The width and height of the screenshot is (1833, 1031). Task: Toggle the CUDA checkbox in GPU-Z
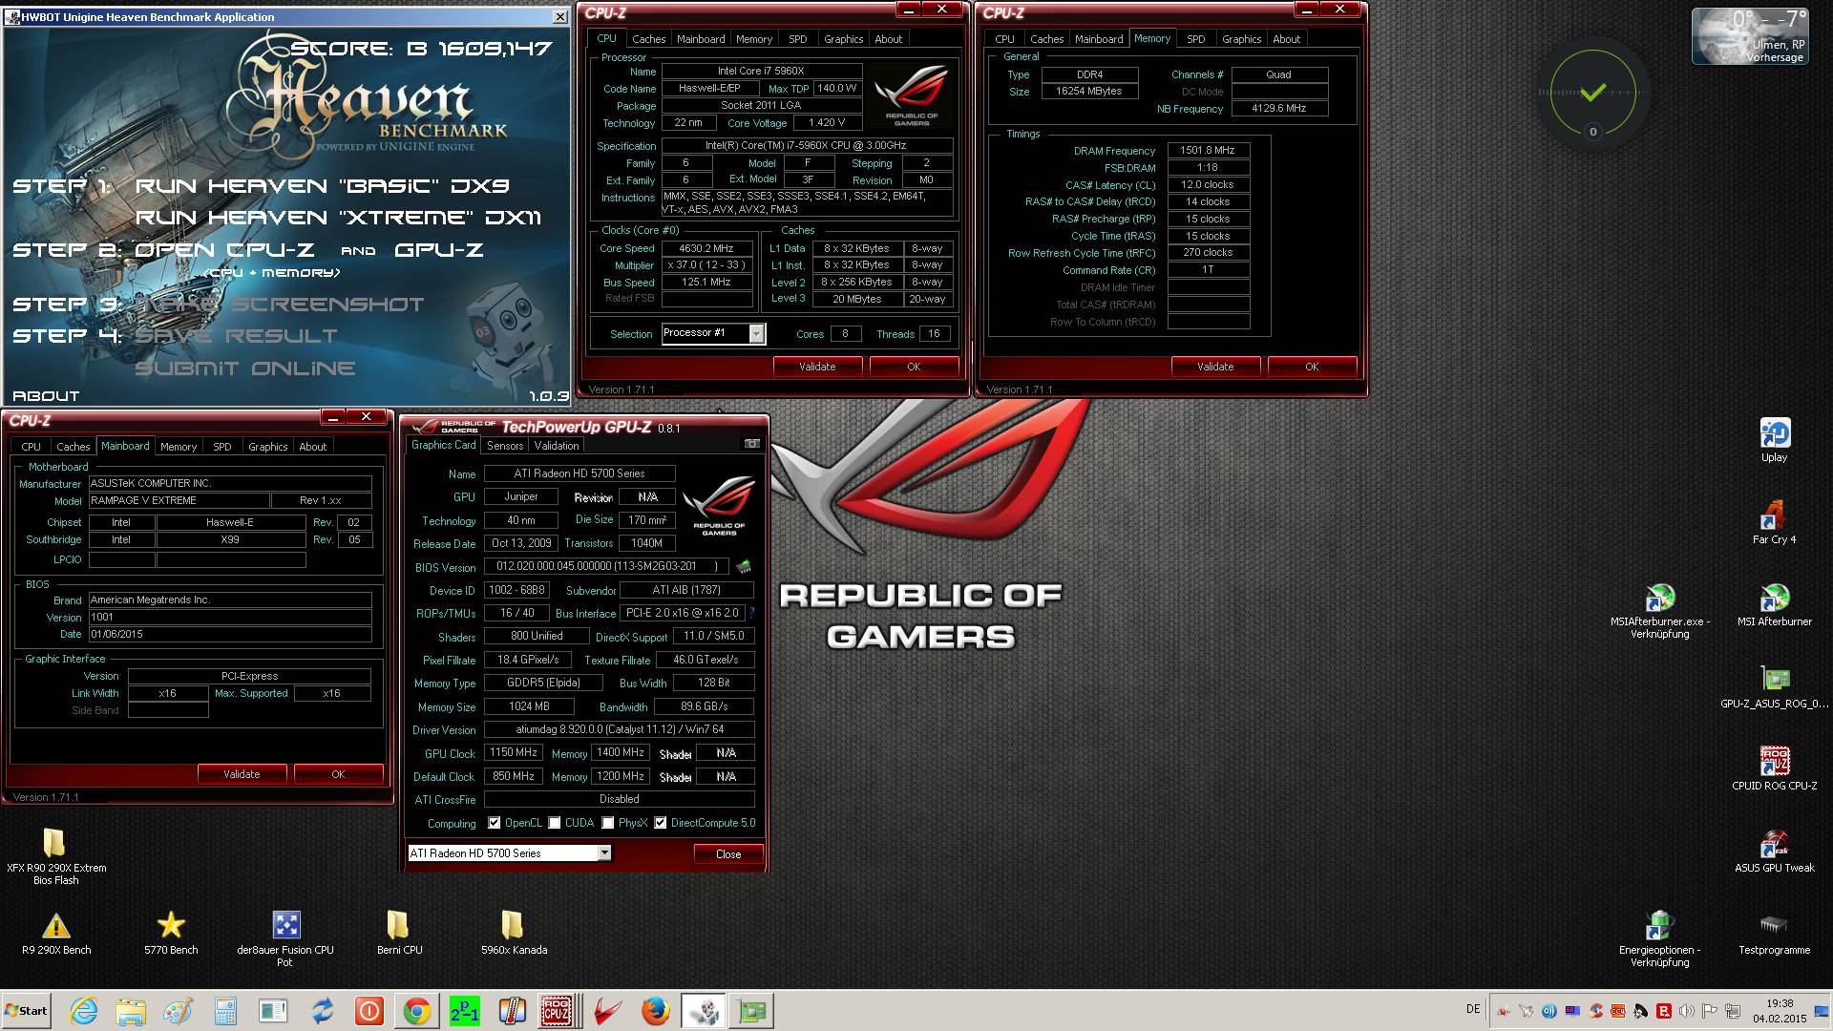click(x=555, y=823)
